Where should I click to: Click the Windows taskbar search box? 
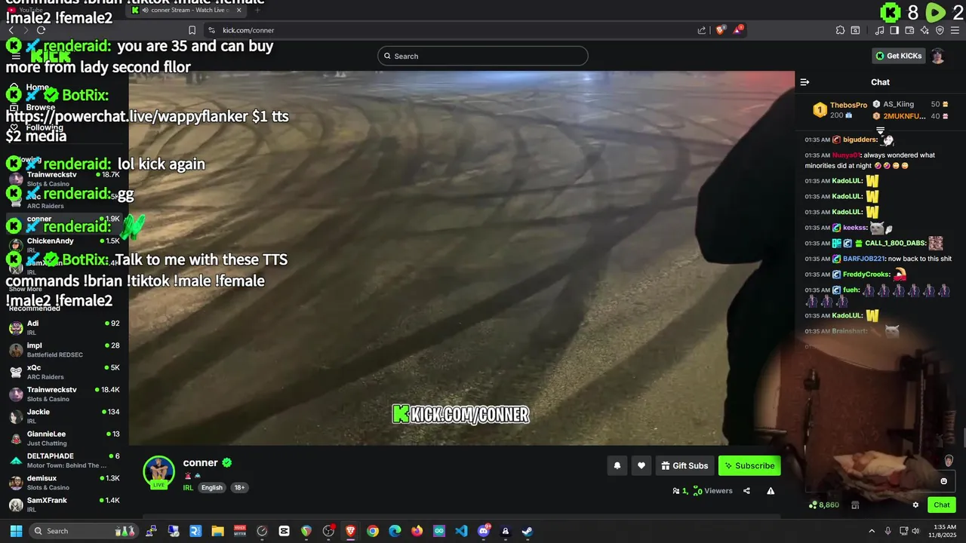point(85,531)
